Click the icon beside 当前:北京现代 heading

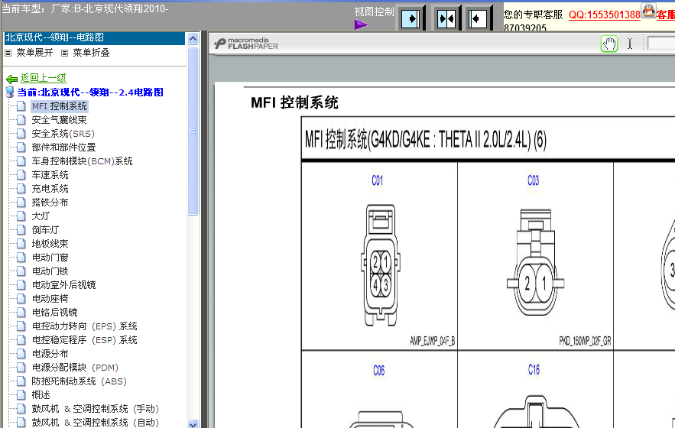[x=10, y=92]
